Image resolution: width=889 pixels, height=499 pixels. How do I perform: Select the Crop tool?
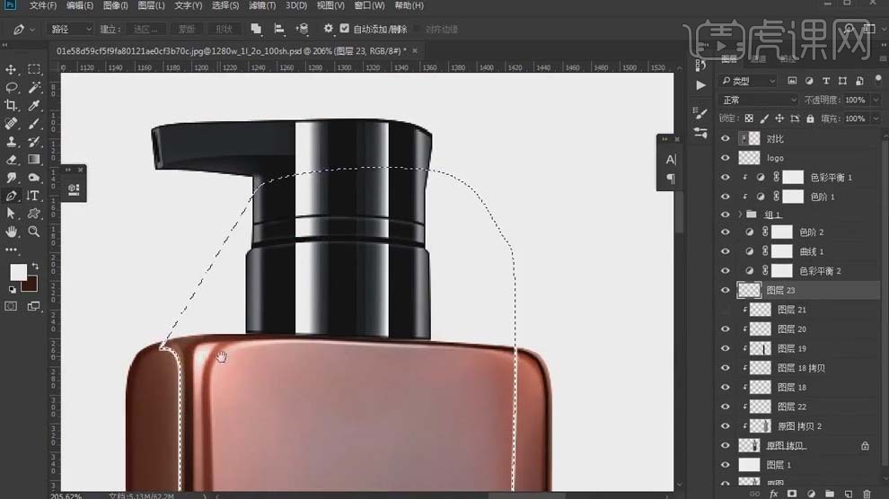pos(12,106)
